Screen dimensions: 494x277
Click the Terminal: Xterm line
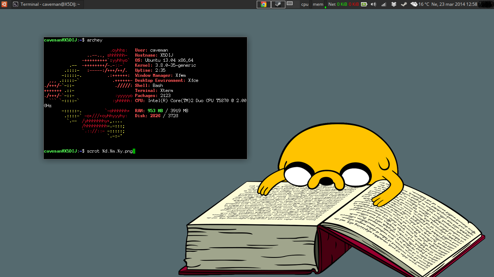[x=154, y=91]
